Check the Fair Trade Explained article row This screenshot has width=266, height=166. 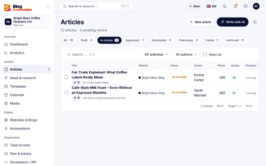pyautogui.click(x=66, y=77)
